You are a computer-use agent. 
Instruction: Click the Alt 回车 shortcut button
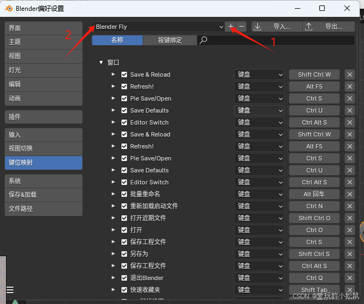click(x=314, y=194)
